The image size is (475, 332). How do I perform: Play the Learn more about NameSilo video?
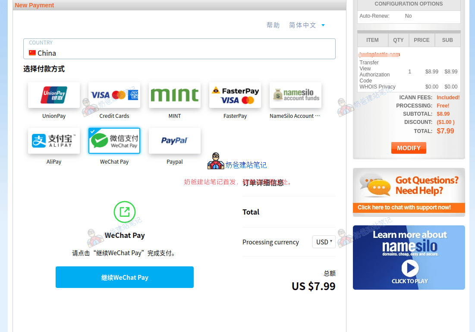coord(409,268)
